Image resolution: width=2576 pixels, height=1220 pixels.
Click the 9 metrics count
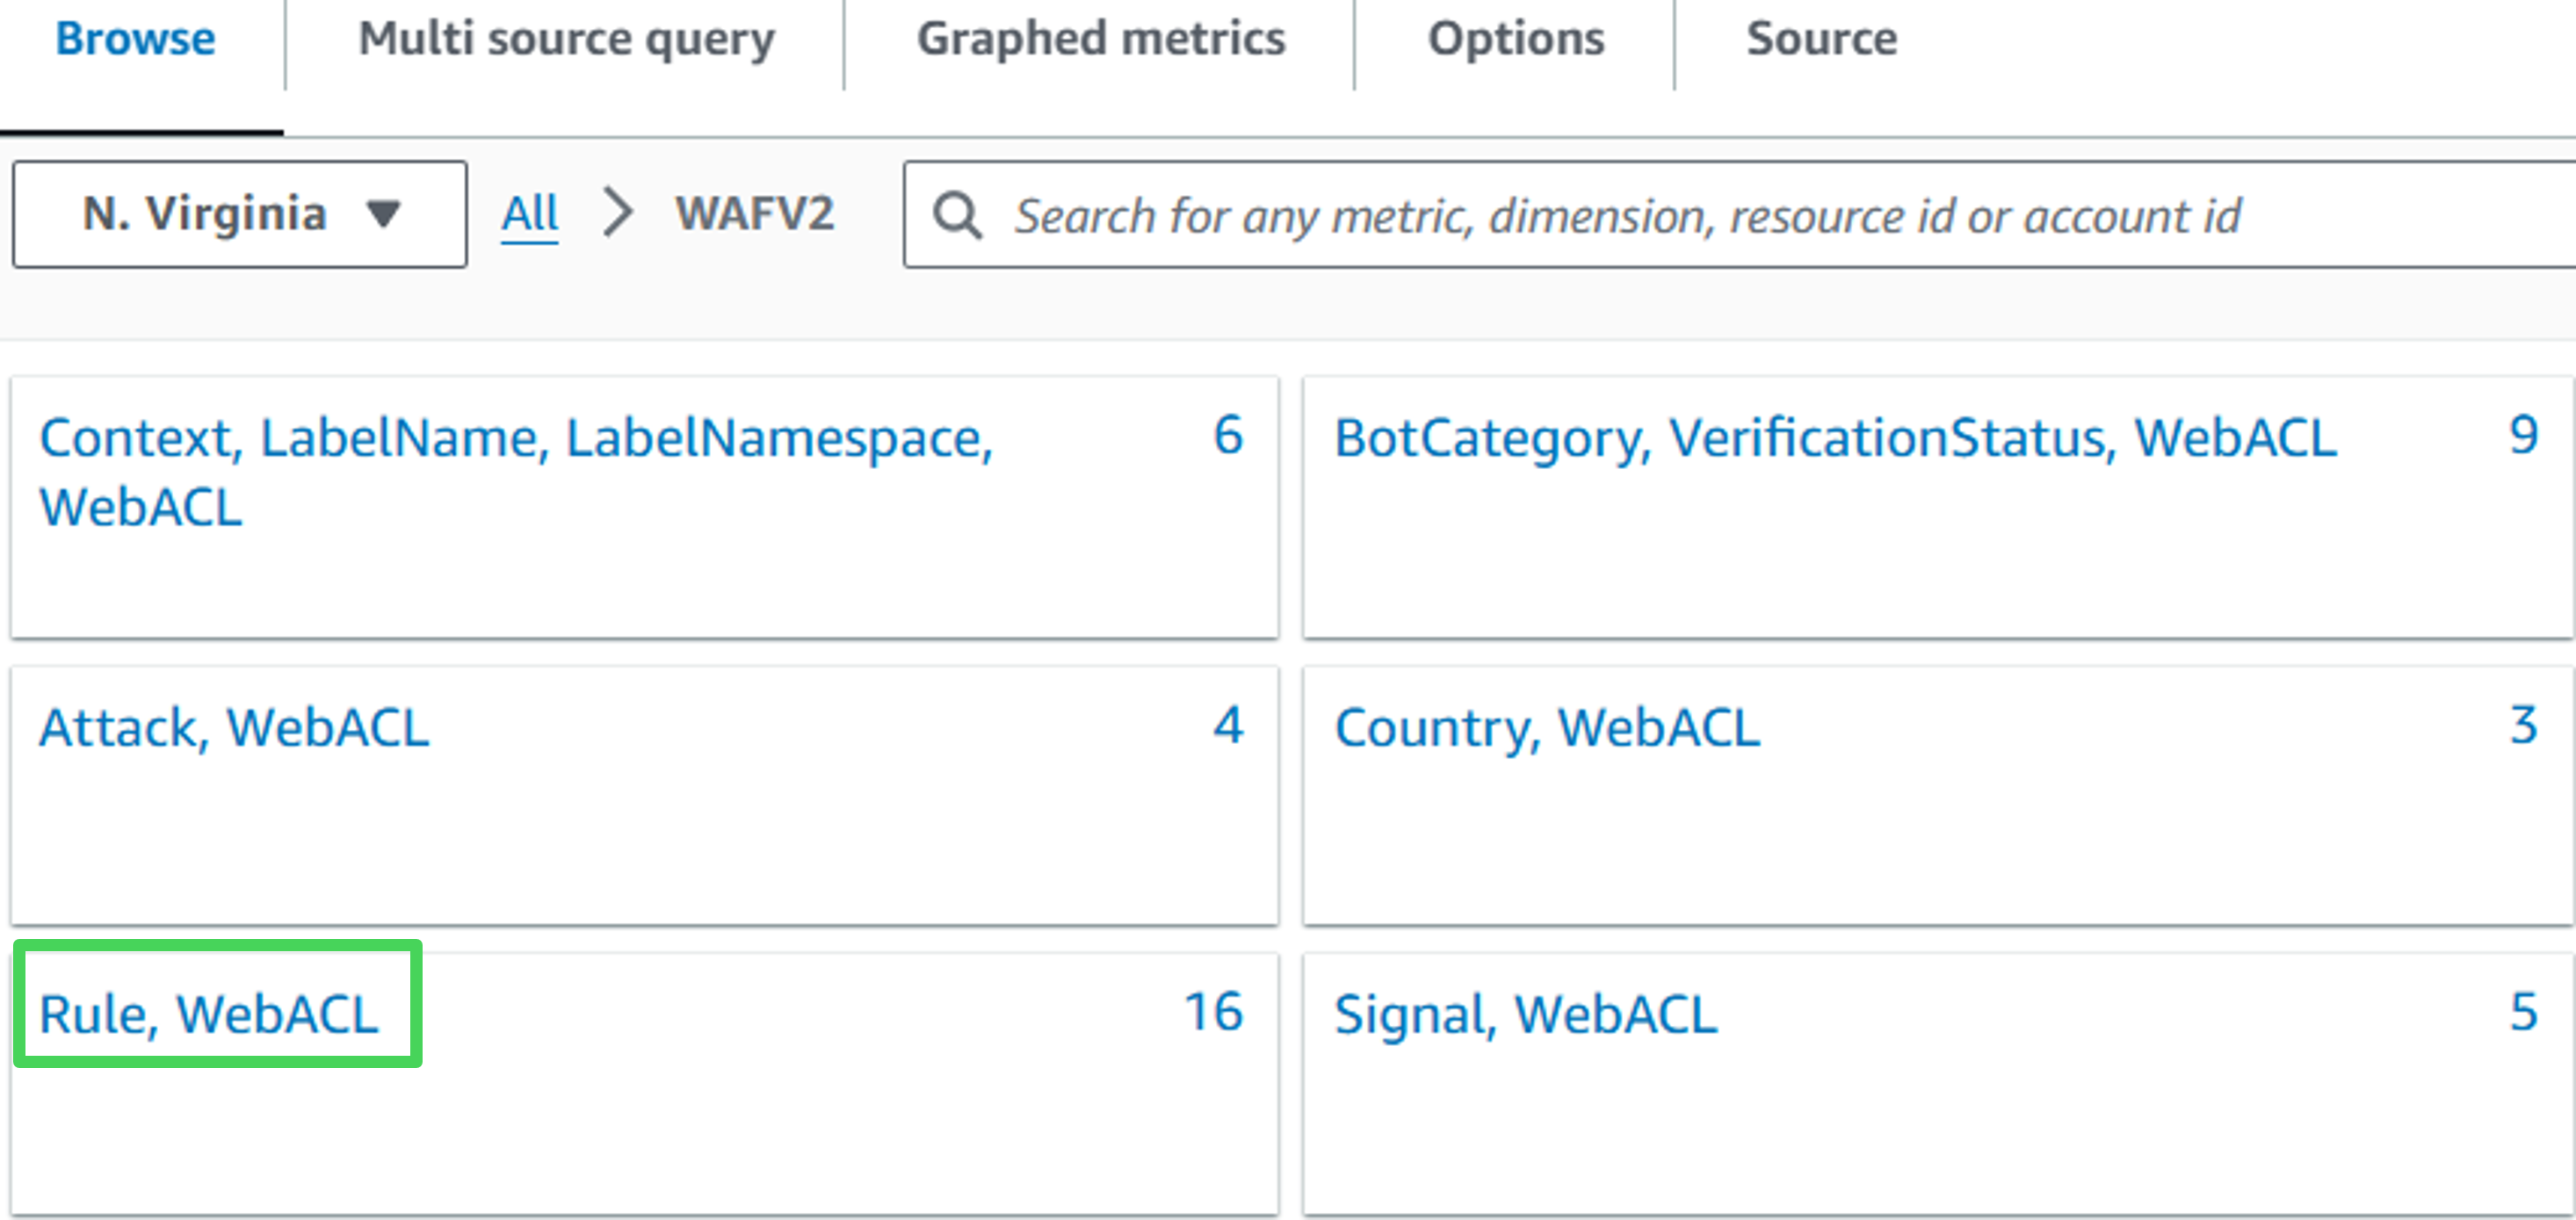[2523, 436]
